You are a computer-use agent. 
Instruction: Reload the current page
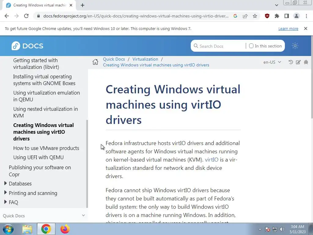pyautogui.click(x=26, y=16)
